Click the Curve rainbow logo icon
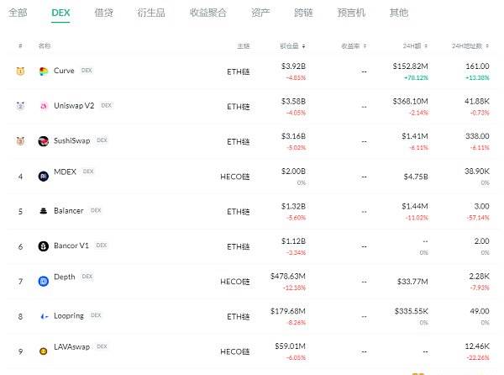The width and height of the screenshot is (504, 375). coord(44,71)
